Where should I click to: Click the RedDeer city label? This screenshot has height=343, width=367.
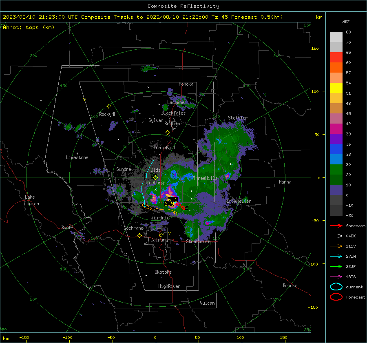pyautogui.click(x=173, y=124)
